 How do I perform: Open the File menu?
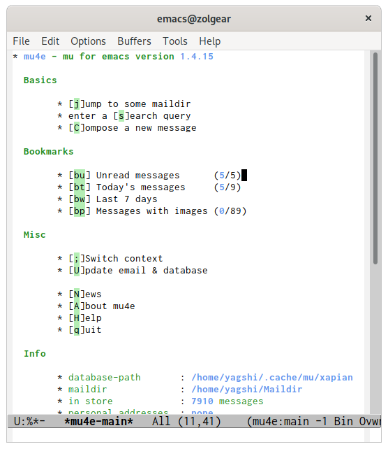tap(21, 41)
